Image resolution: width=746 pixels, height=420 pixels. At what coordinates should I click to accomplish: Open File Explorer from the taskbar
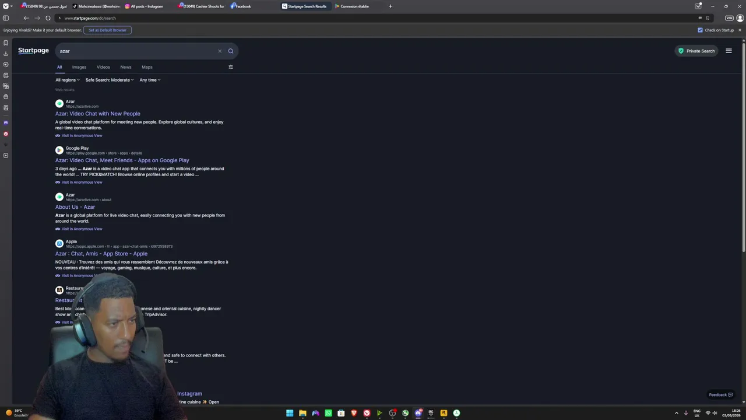click(302, 413)
